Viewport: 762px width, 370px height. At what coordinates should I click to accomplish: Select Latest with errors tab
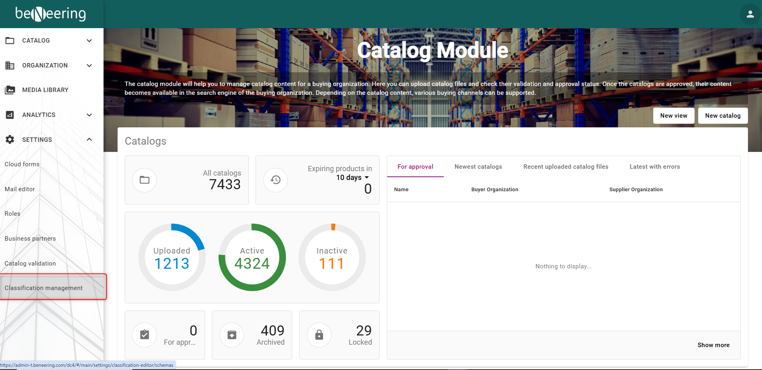[654, 167]
